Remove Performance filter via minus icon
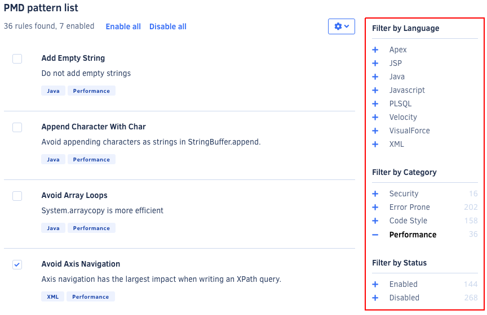Image resolution: width=487 pixels, height=315 pixels. pyautogui.click(x=375, y=235)
